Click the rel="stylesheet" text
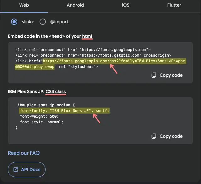Screen dimensions: 201x184 pos(78,67)
